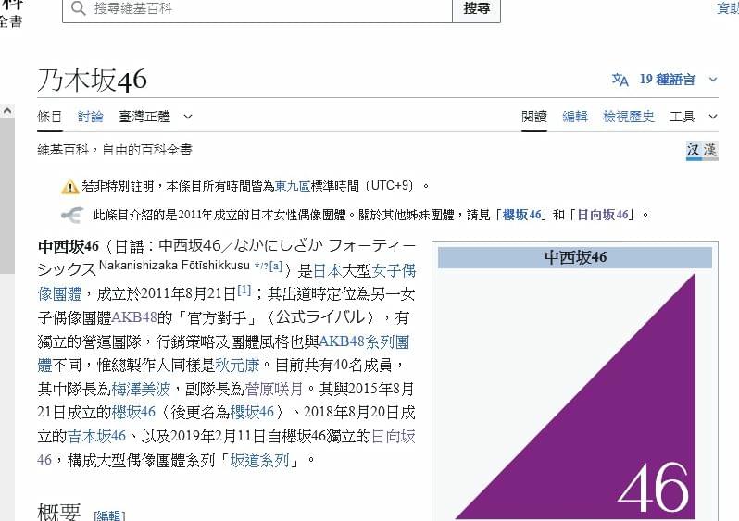
Task: Click the 概要 section heading
Action: pos(59,512)
